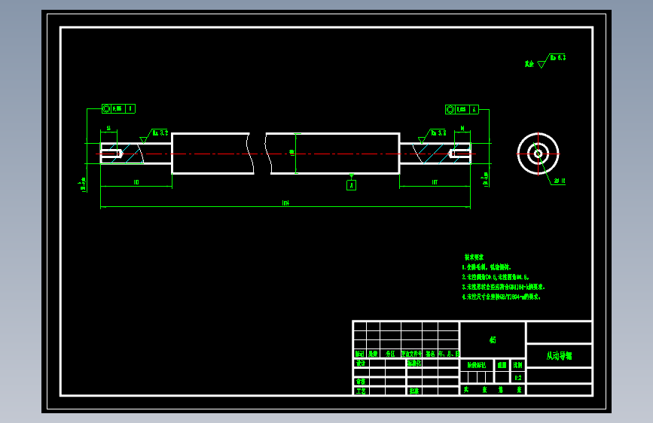The image size is (653, 423).
Task: Click the '批准' label cell
Action: tap(414, 391)
